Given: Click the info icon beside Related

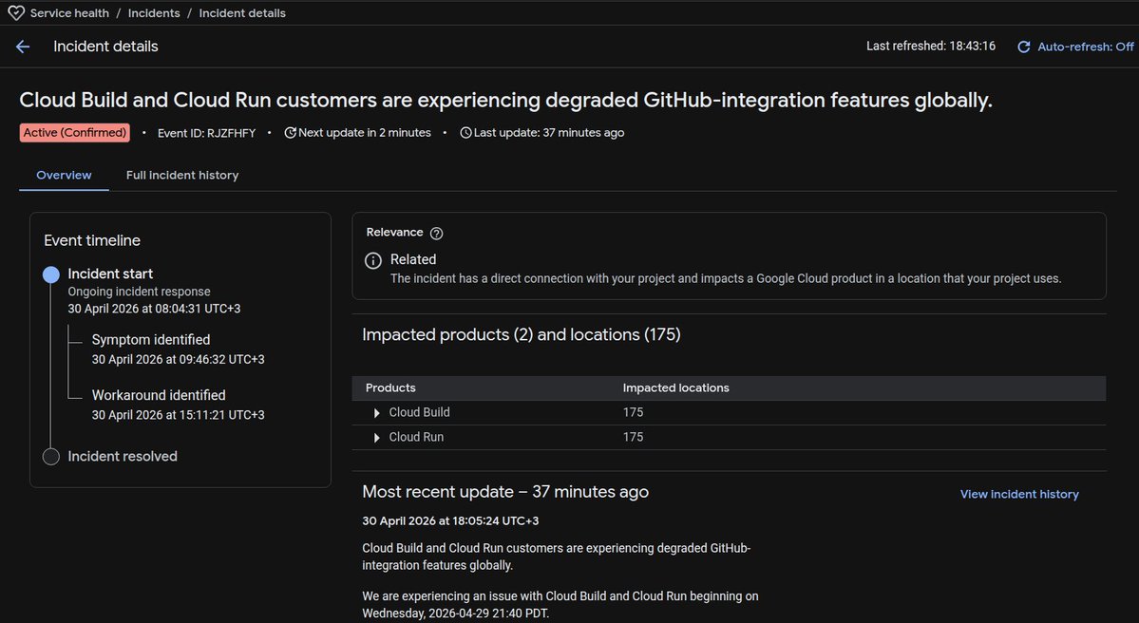Looking at the screenshot, I should [372, 260].
